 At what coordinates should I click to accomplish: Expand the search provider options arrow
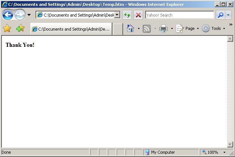coord(228,15)
